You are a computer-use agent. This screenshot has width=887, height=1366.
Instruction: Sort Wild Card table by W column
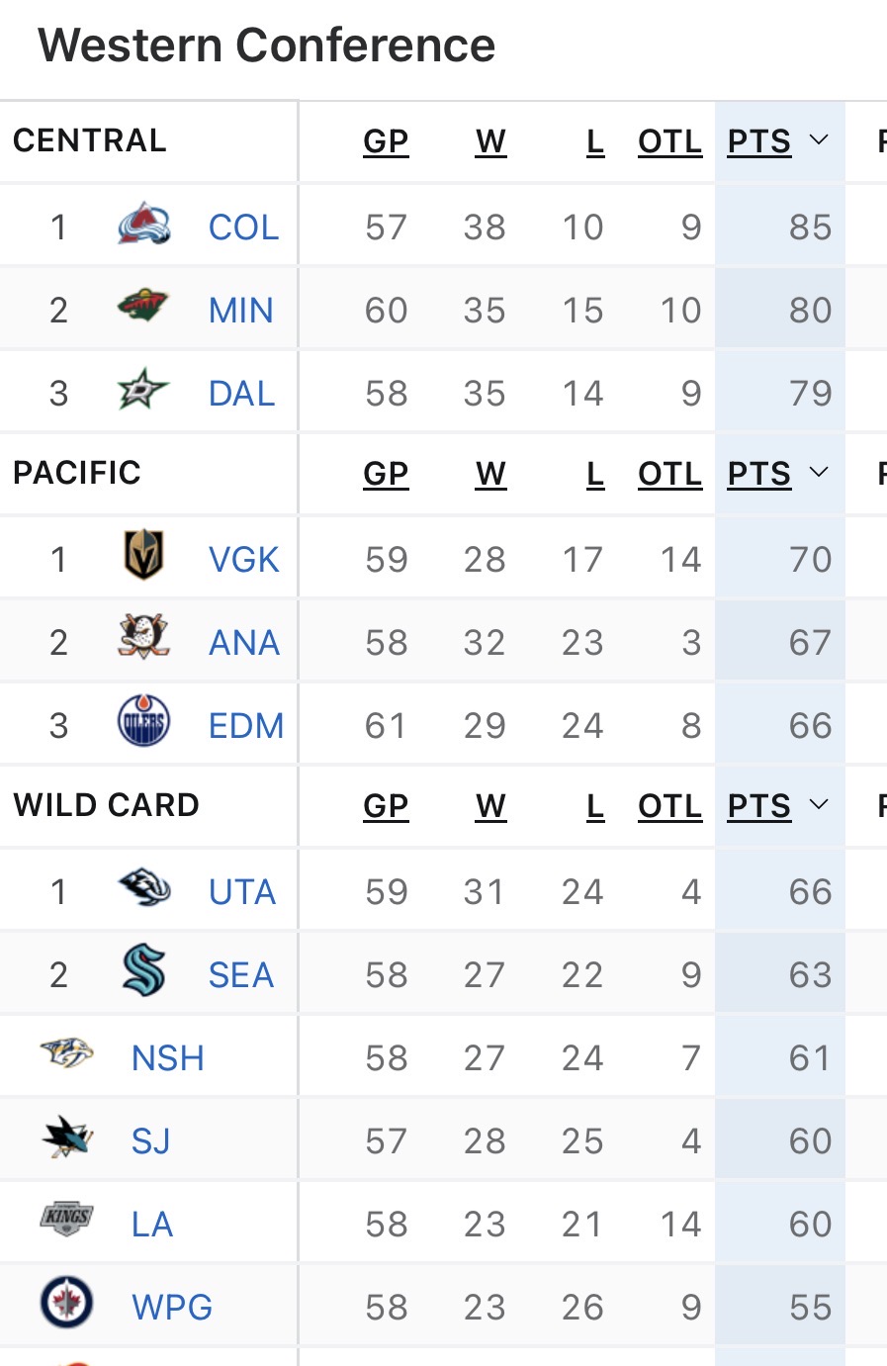(x=490, y=806)
